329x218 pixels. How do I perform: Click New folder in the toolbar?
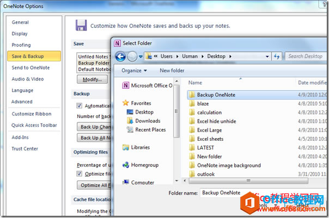click(172, 71)
